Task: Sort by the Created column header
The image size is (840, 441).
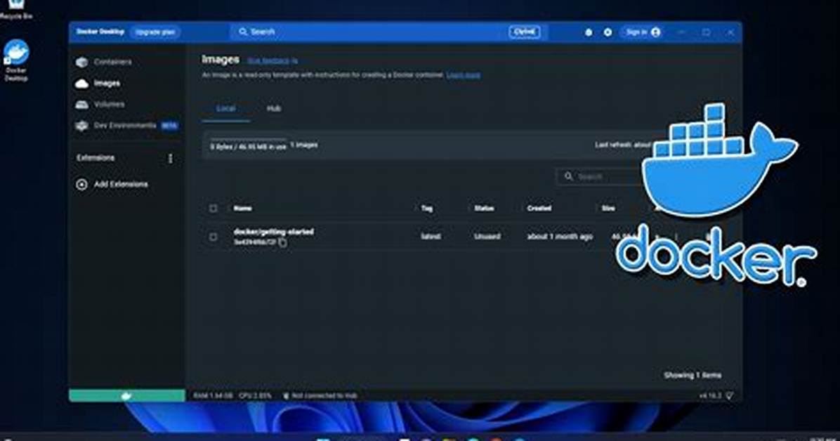Action: click(x=539, y=209)
